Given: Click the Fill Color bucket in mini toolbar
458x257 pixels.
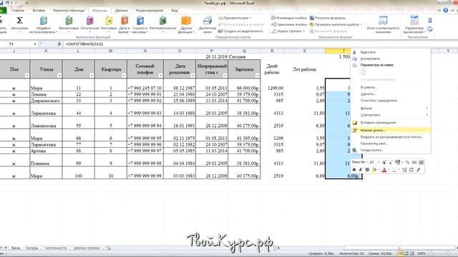Looking at the screenshot, I should point(374,170).
